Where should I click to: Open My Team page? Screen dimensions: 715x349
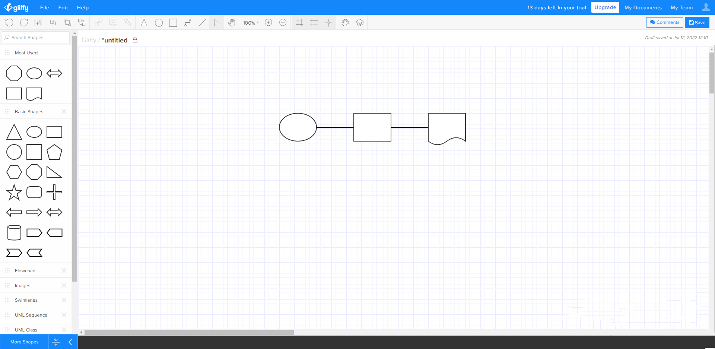[x=682, y=7]
